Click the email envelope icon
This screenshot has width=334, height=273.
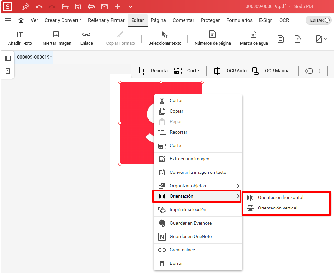(x=104, y=7)
